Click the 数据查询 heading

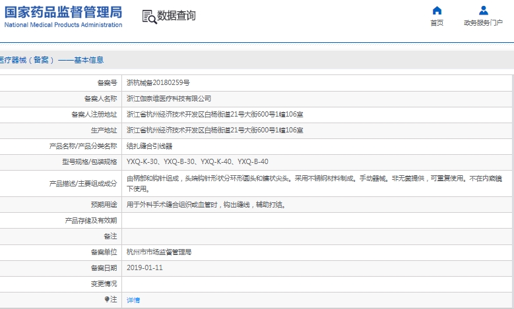point(176,15)
